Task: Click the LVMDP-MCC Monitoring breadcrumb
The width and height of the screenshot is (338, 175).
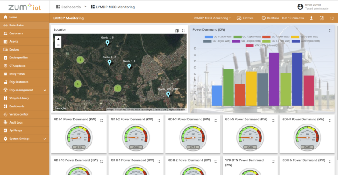Action: pos(113,7)
